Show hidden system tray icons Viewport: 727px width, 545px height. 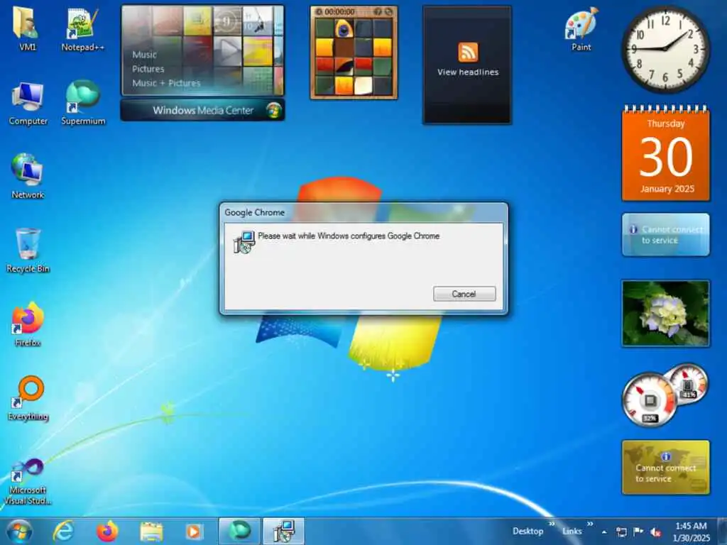(x=604, y=532)
